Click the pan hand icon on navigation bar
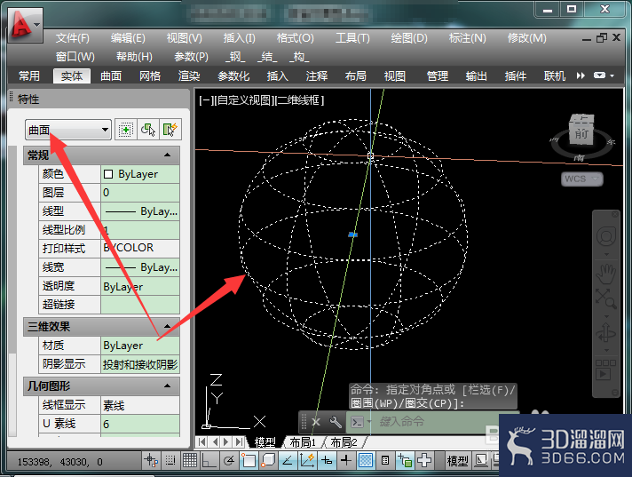This screenshot has width=632, height=477. tap(605, 274)
